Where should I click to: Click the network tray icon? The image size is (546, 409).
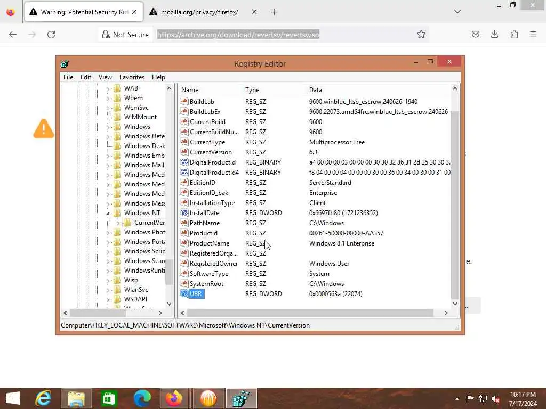tap(483, 398)
